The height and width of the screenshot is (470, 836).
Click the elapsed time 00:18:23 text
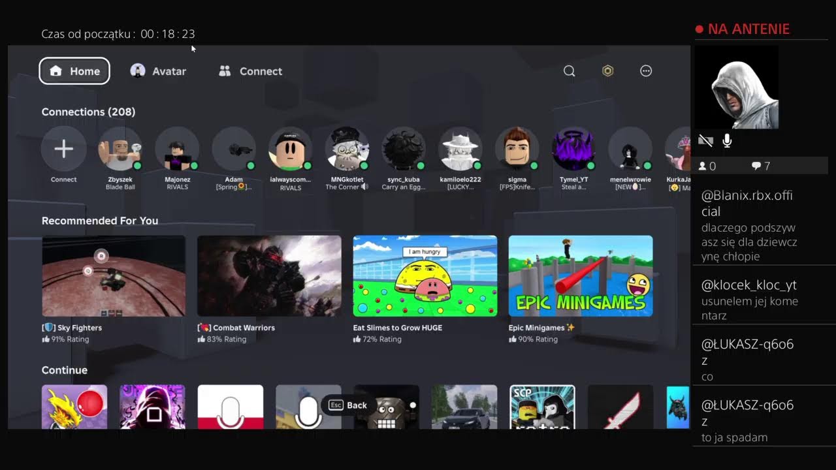tap(168, 34)
